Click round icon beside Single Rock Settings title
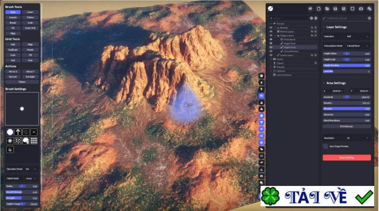This screenshot has height=211, width=379. (x=370, y=18)
